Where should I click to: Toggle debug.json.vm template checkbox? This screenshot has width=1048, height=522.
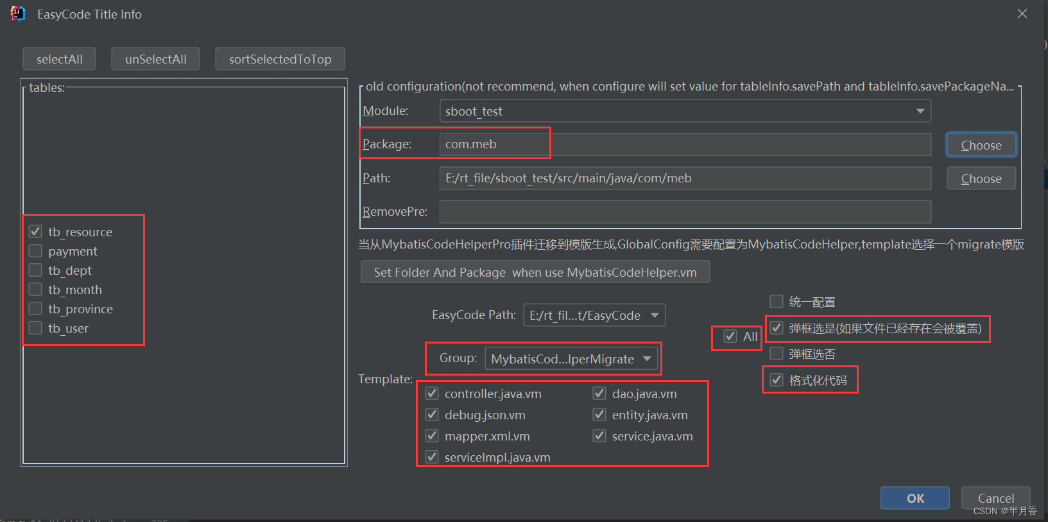[432, 414]
